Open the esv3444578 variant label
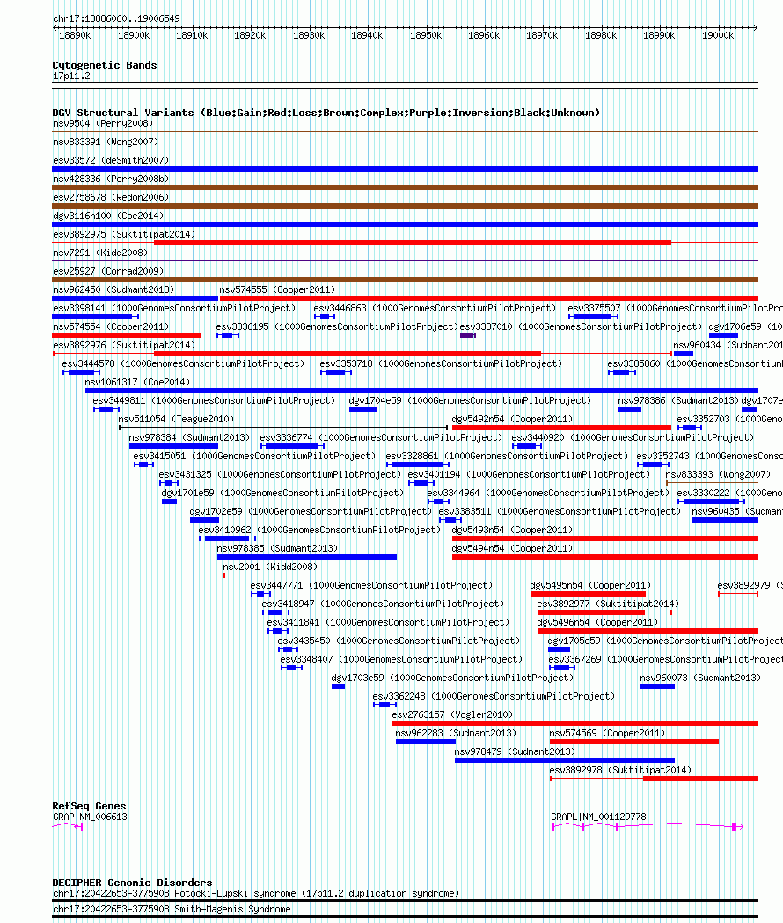The width and height of the screenshot is (783, 923). tap(183, 363)
